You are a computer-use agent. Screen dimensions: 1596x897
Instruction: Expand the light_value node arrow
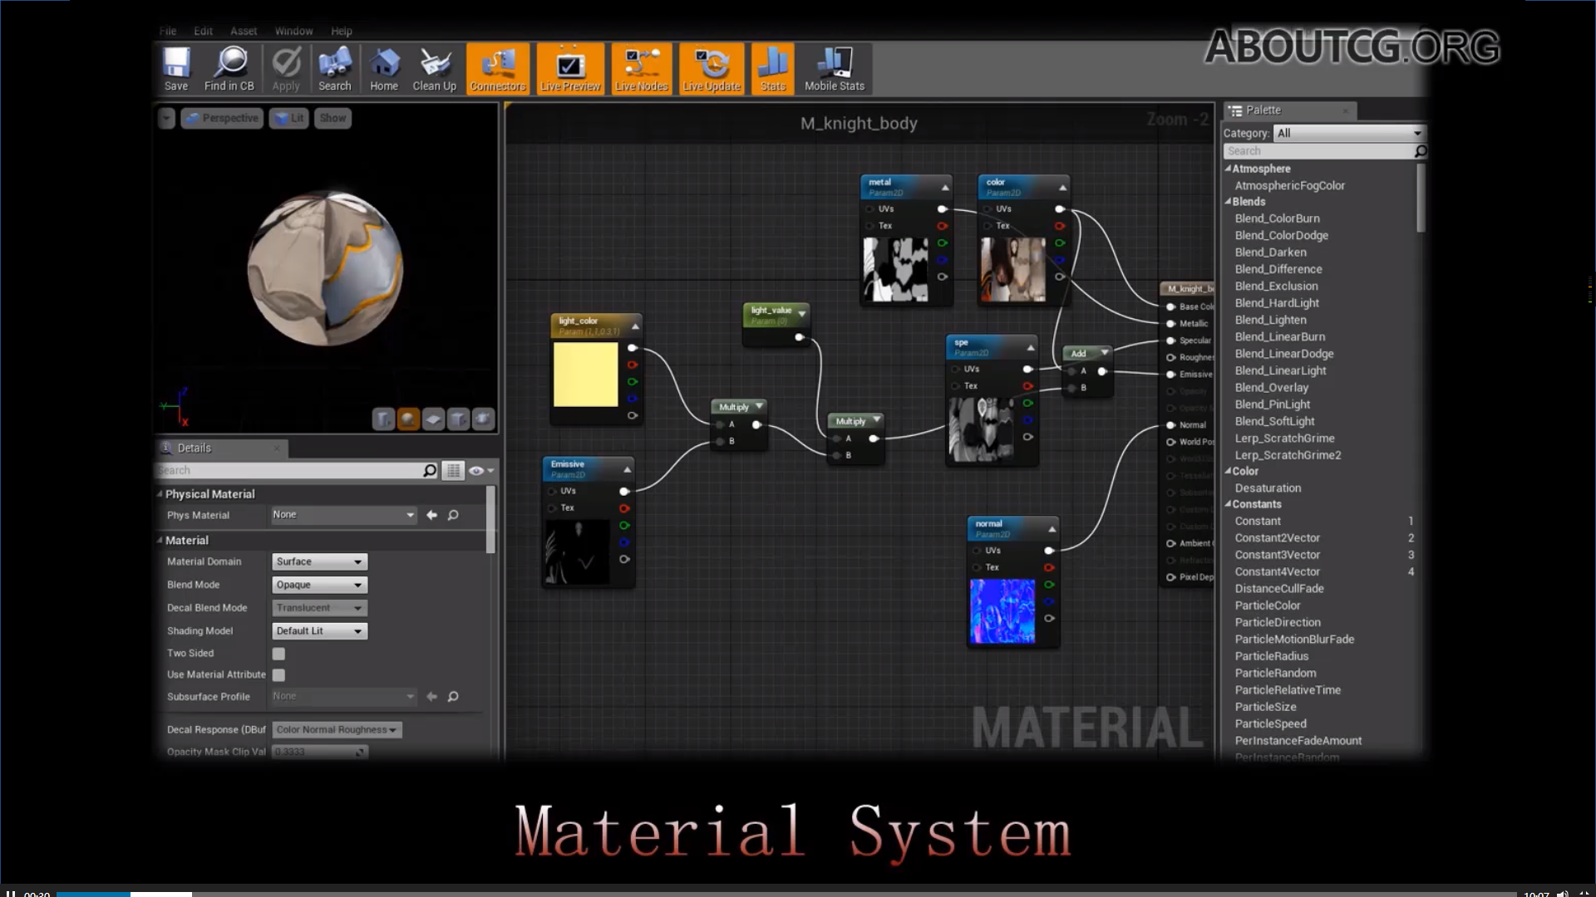[801, 314]
